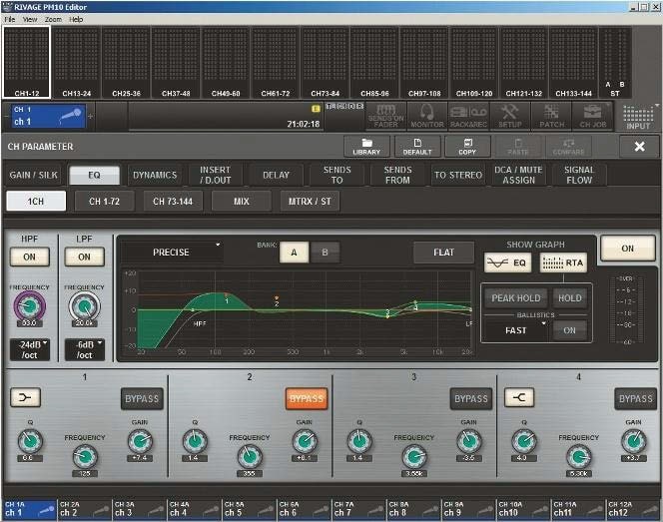Open the Monitor headphones screen
This screenshot has width=663, height=522.
tap(427, 116)
